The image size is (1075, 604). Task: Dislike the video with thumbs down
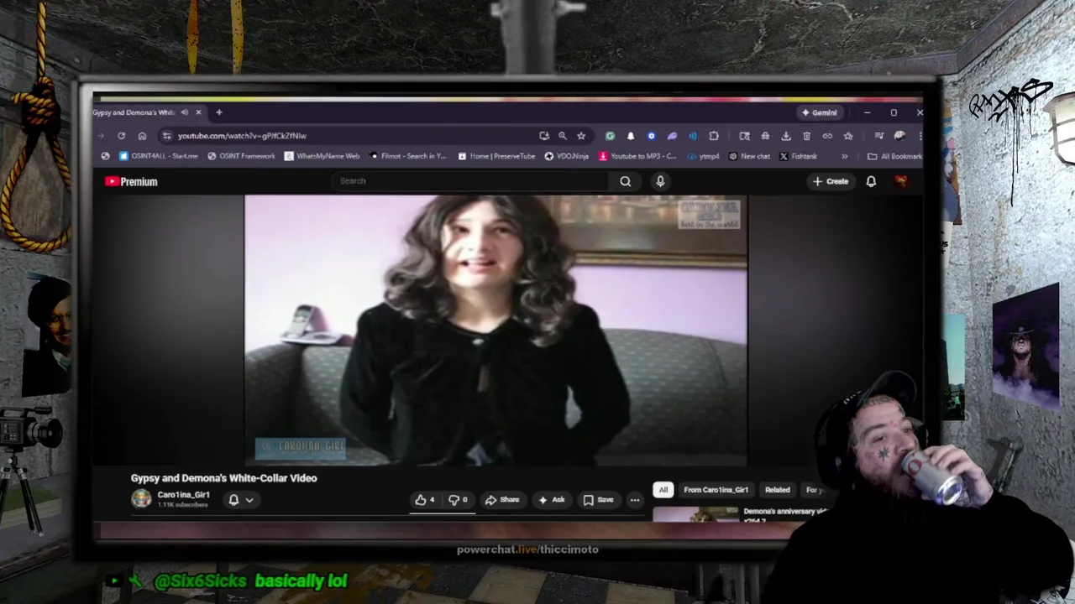[x=458, y=500]
